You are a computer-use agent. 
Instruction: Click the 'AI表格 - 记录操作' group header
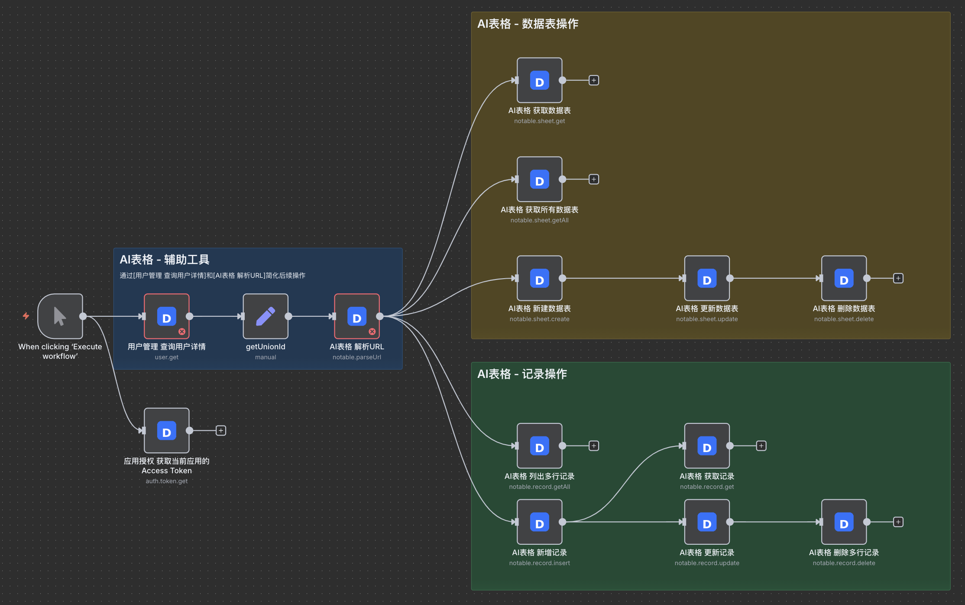522,374
